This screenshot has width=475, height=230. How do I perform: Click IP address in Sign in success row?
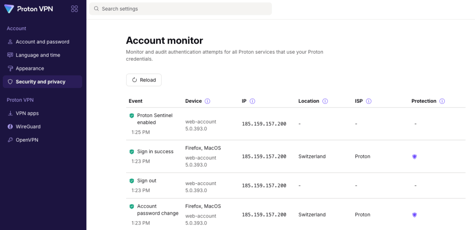[264, 156]
